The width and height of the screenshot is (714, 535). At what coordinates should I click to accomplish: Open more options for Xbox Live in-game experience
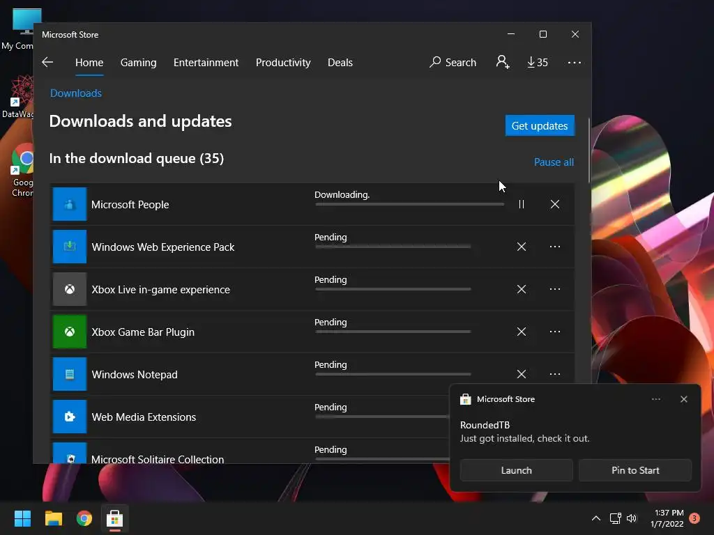tap(554, 289)
